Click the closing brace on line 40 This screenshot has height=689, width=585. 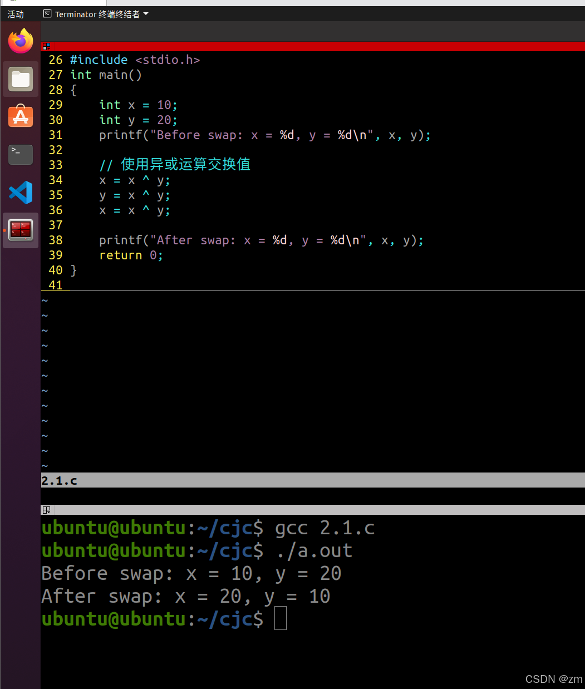click(x=73, y=270)
